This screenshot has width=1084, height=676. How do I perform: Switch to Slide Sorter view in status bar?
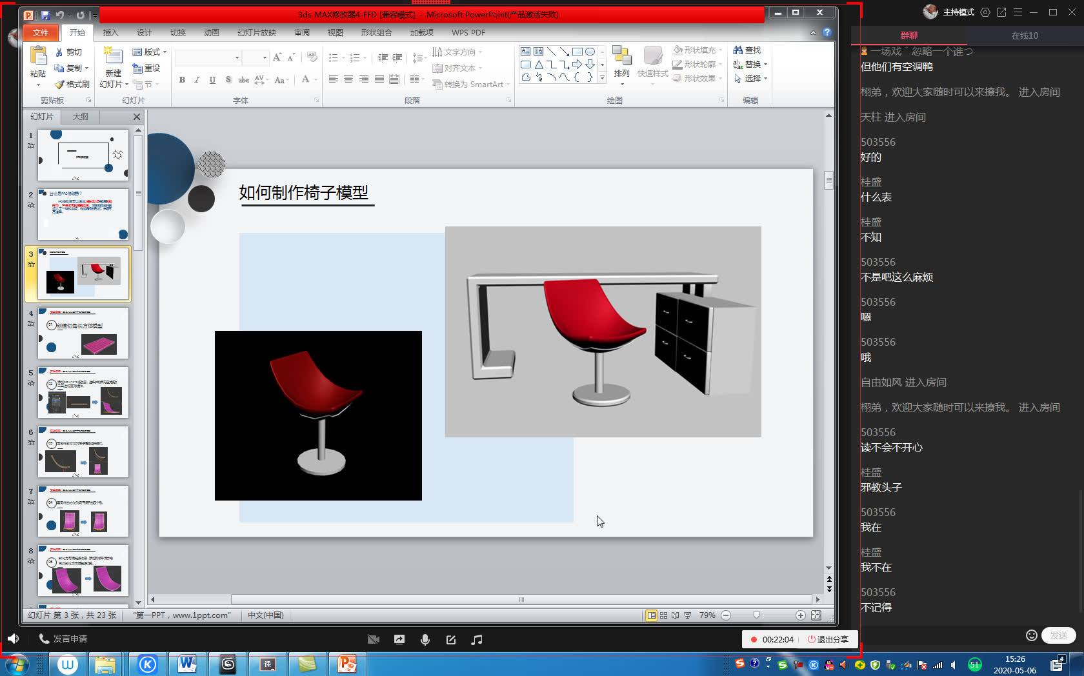point(663,615)
